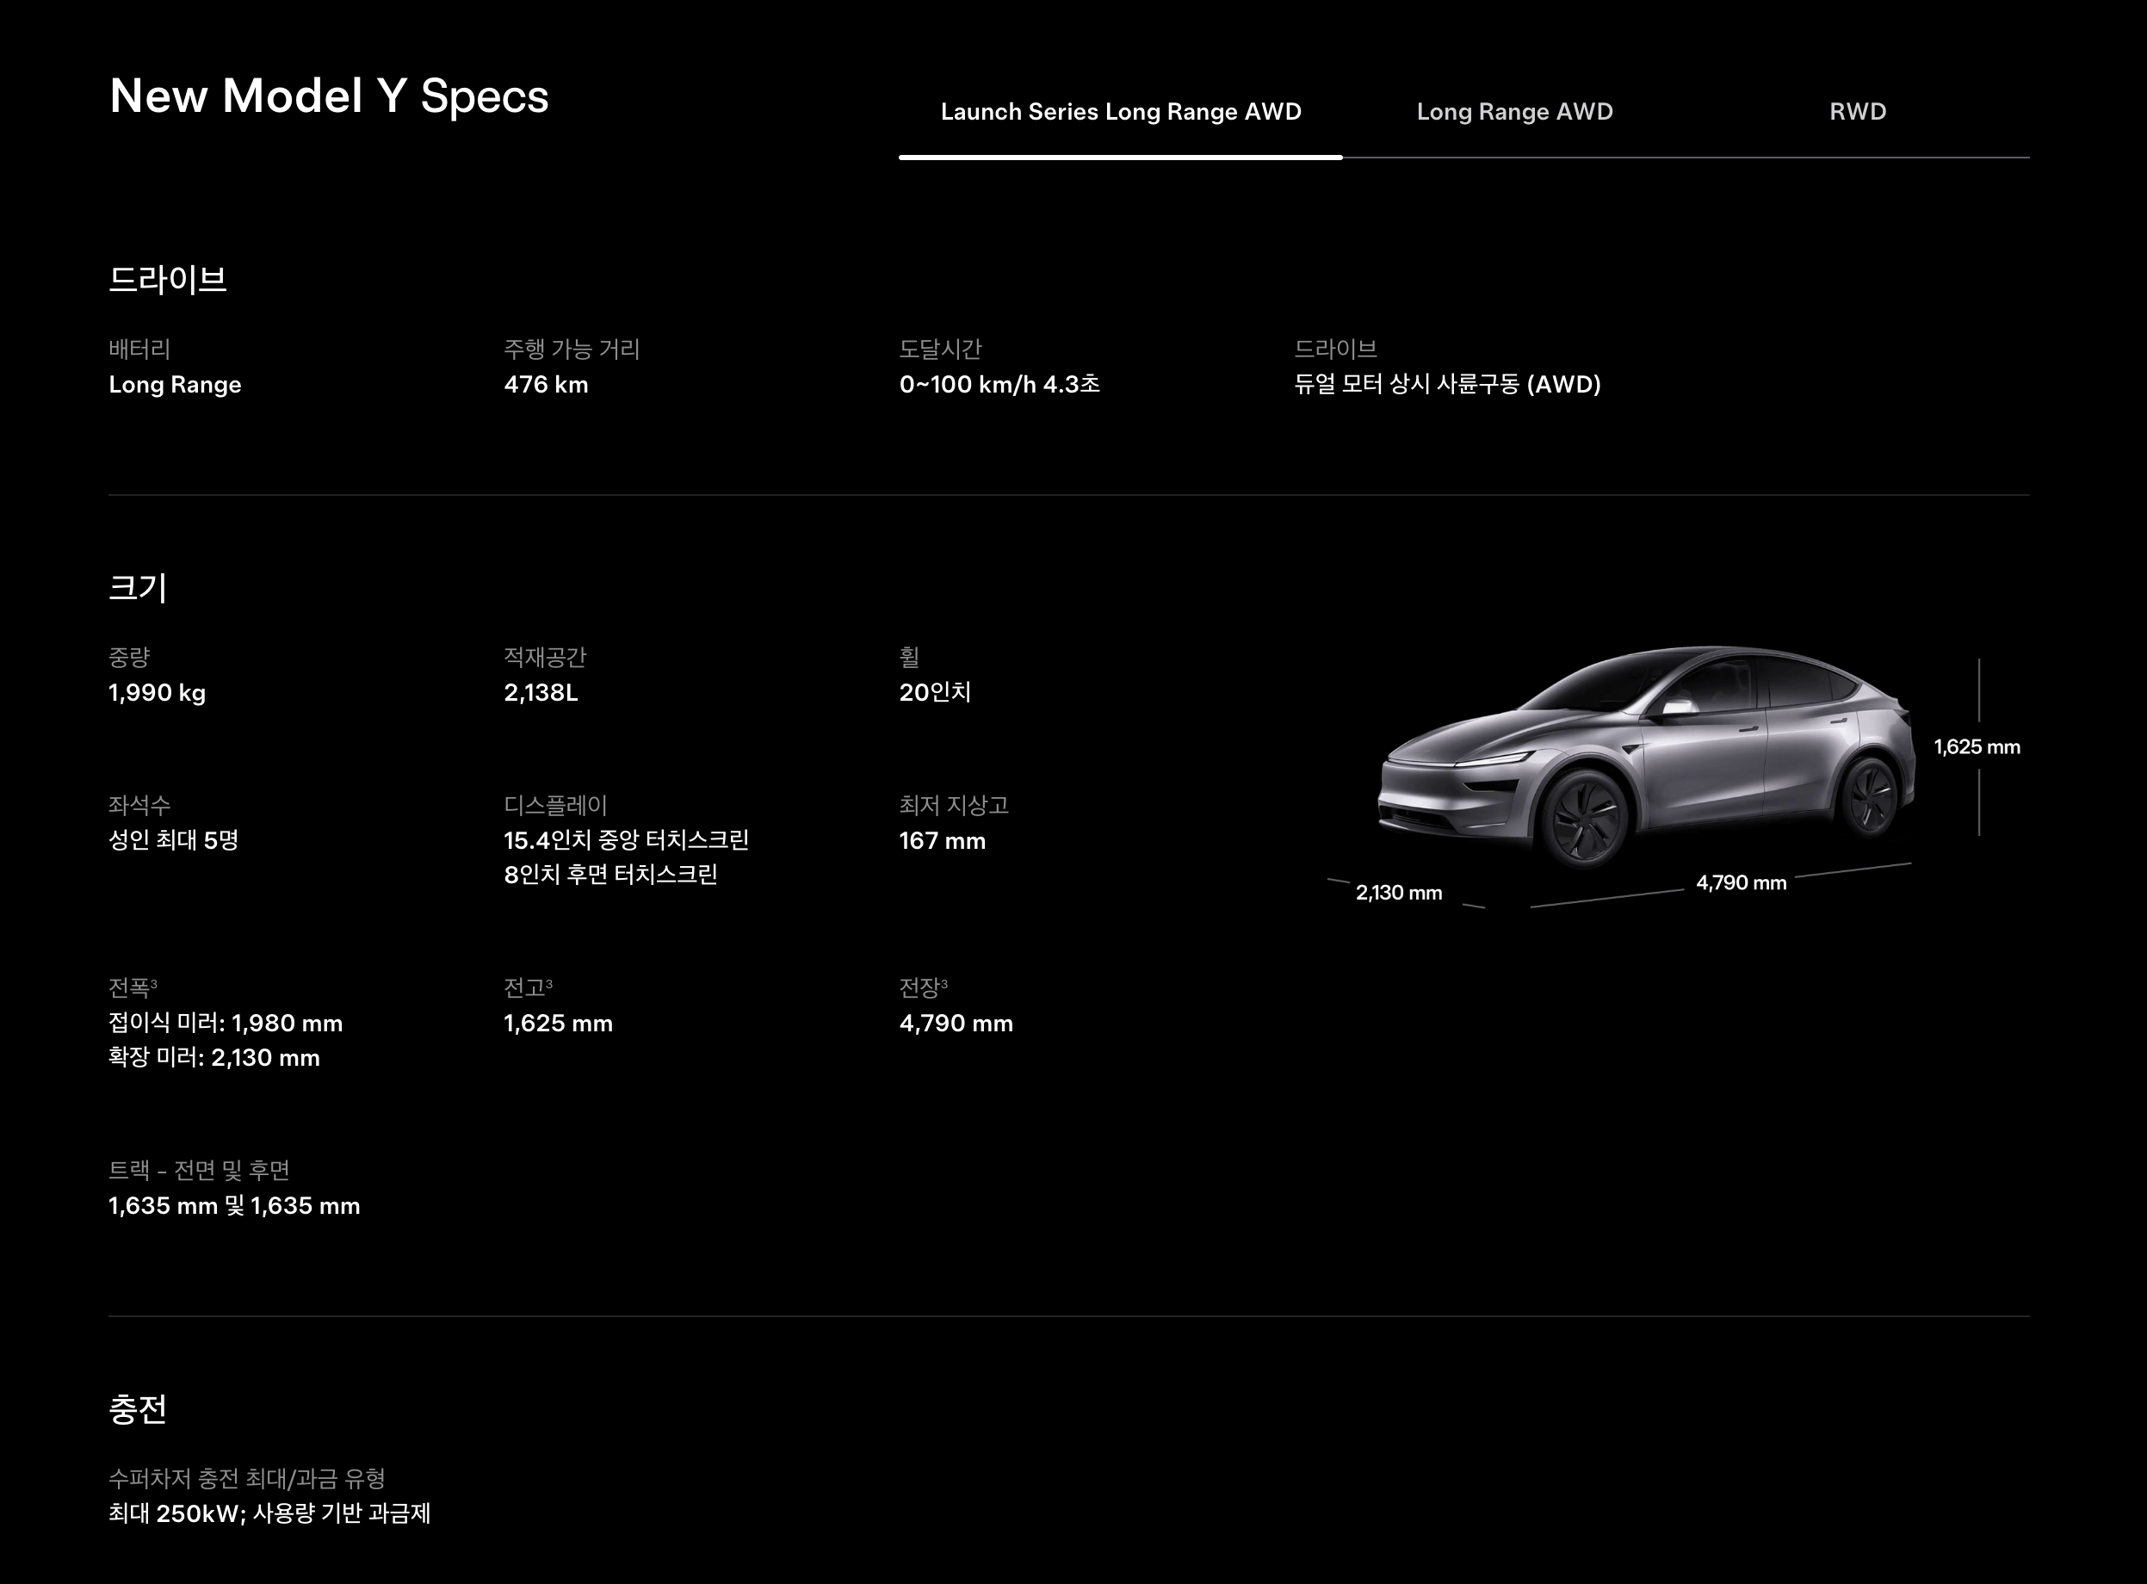Click the 476 km range value
The image size is (2147, 1584).
tap(546, 385)
